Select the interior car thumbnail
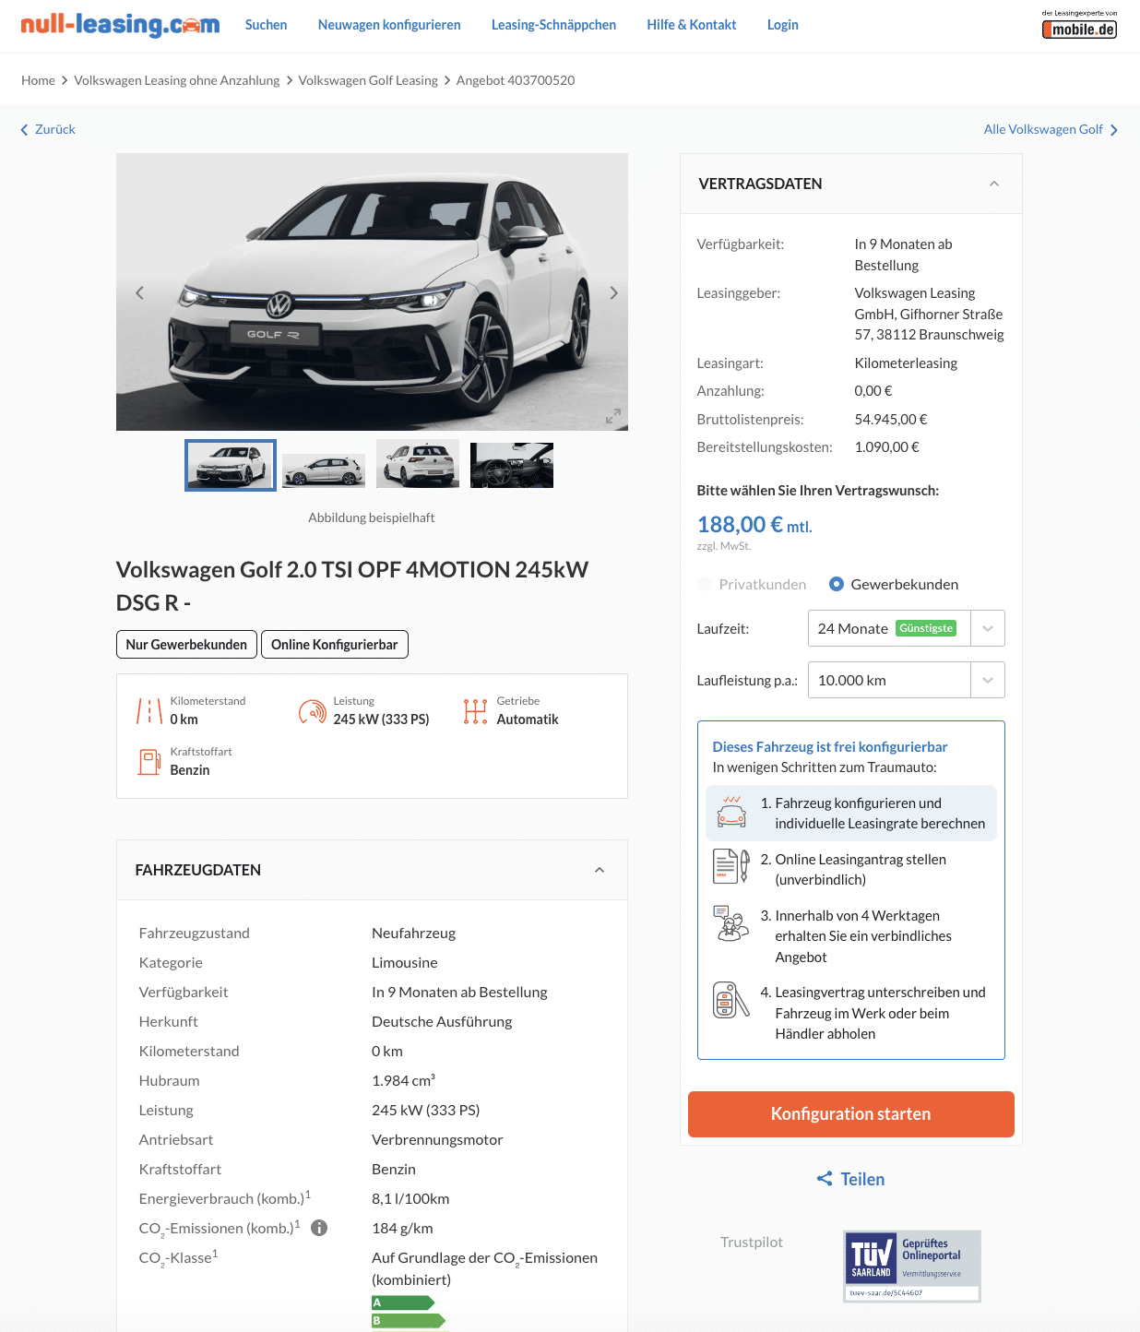Screen dimensions: 1140x1332 pyautogui.click(x=512, y=465)
